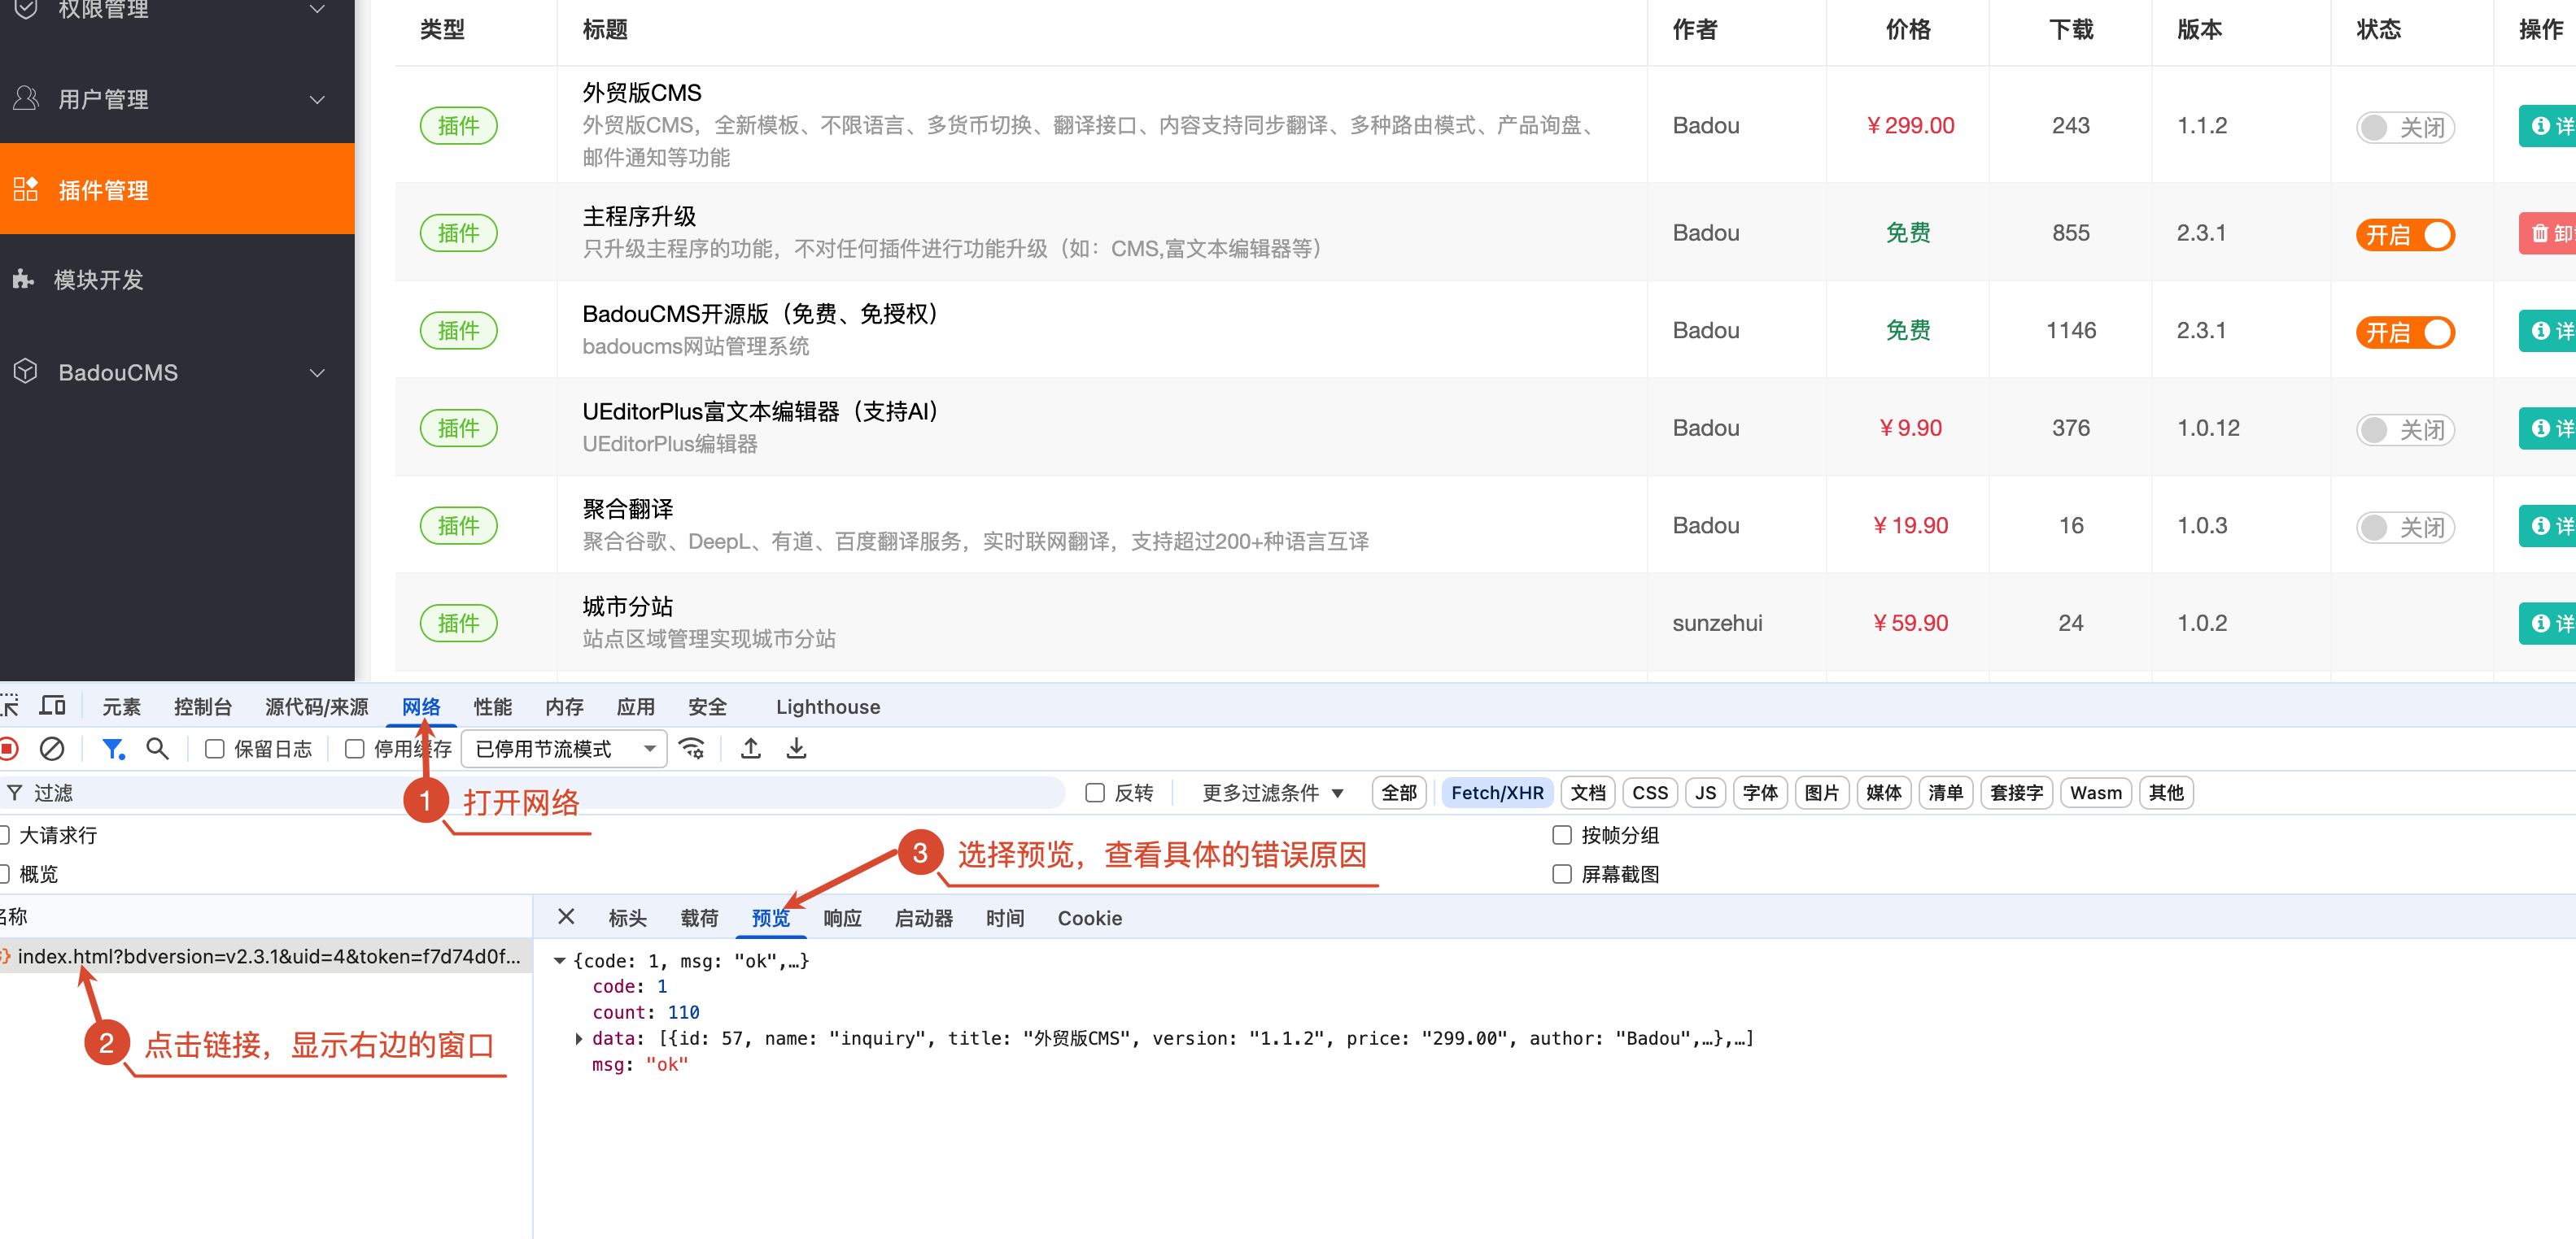Screen dimensions: 2576x1239
Task: Click the clear network log icon
Action: [52, 749]
